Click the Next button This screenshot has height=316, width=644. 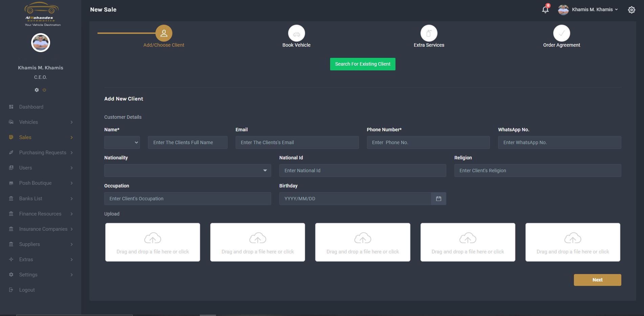[597, 280]
